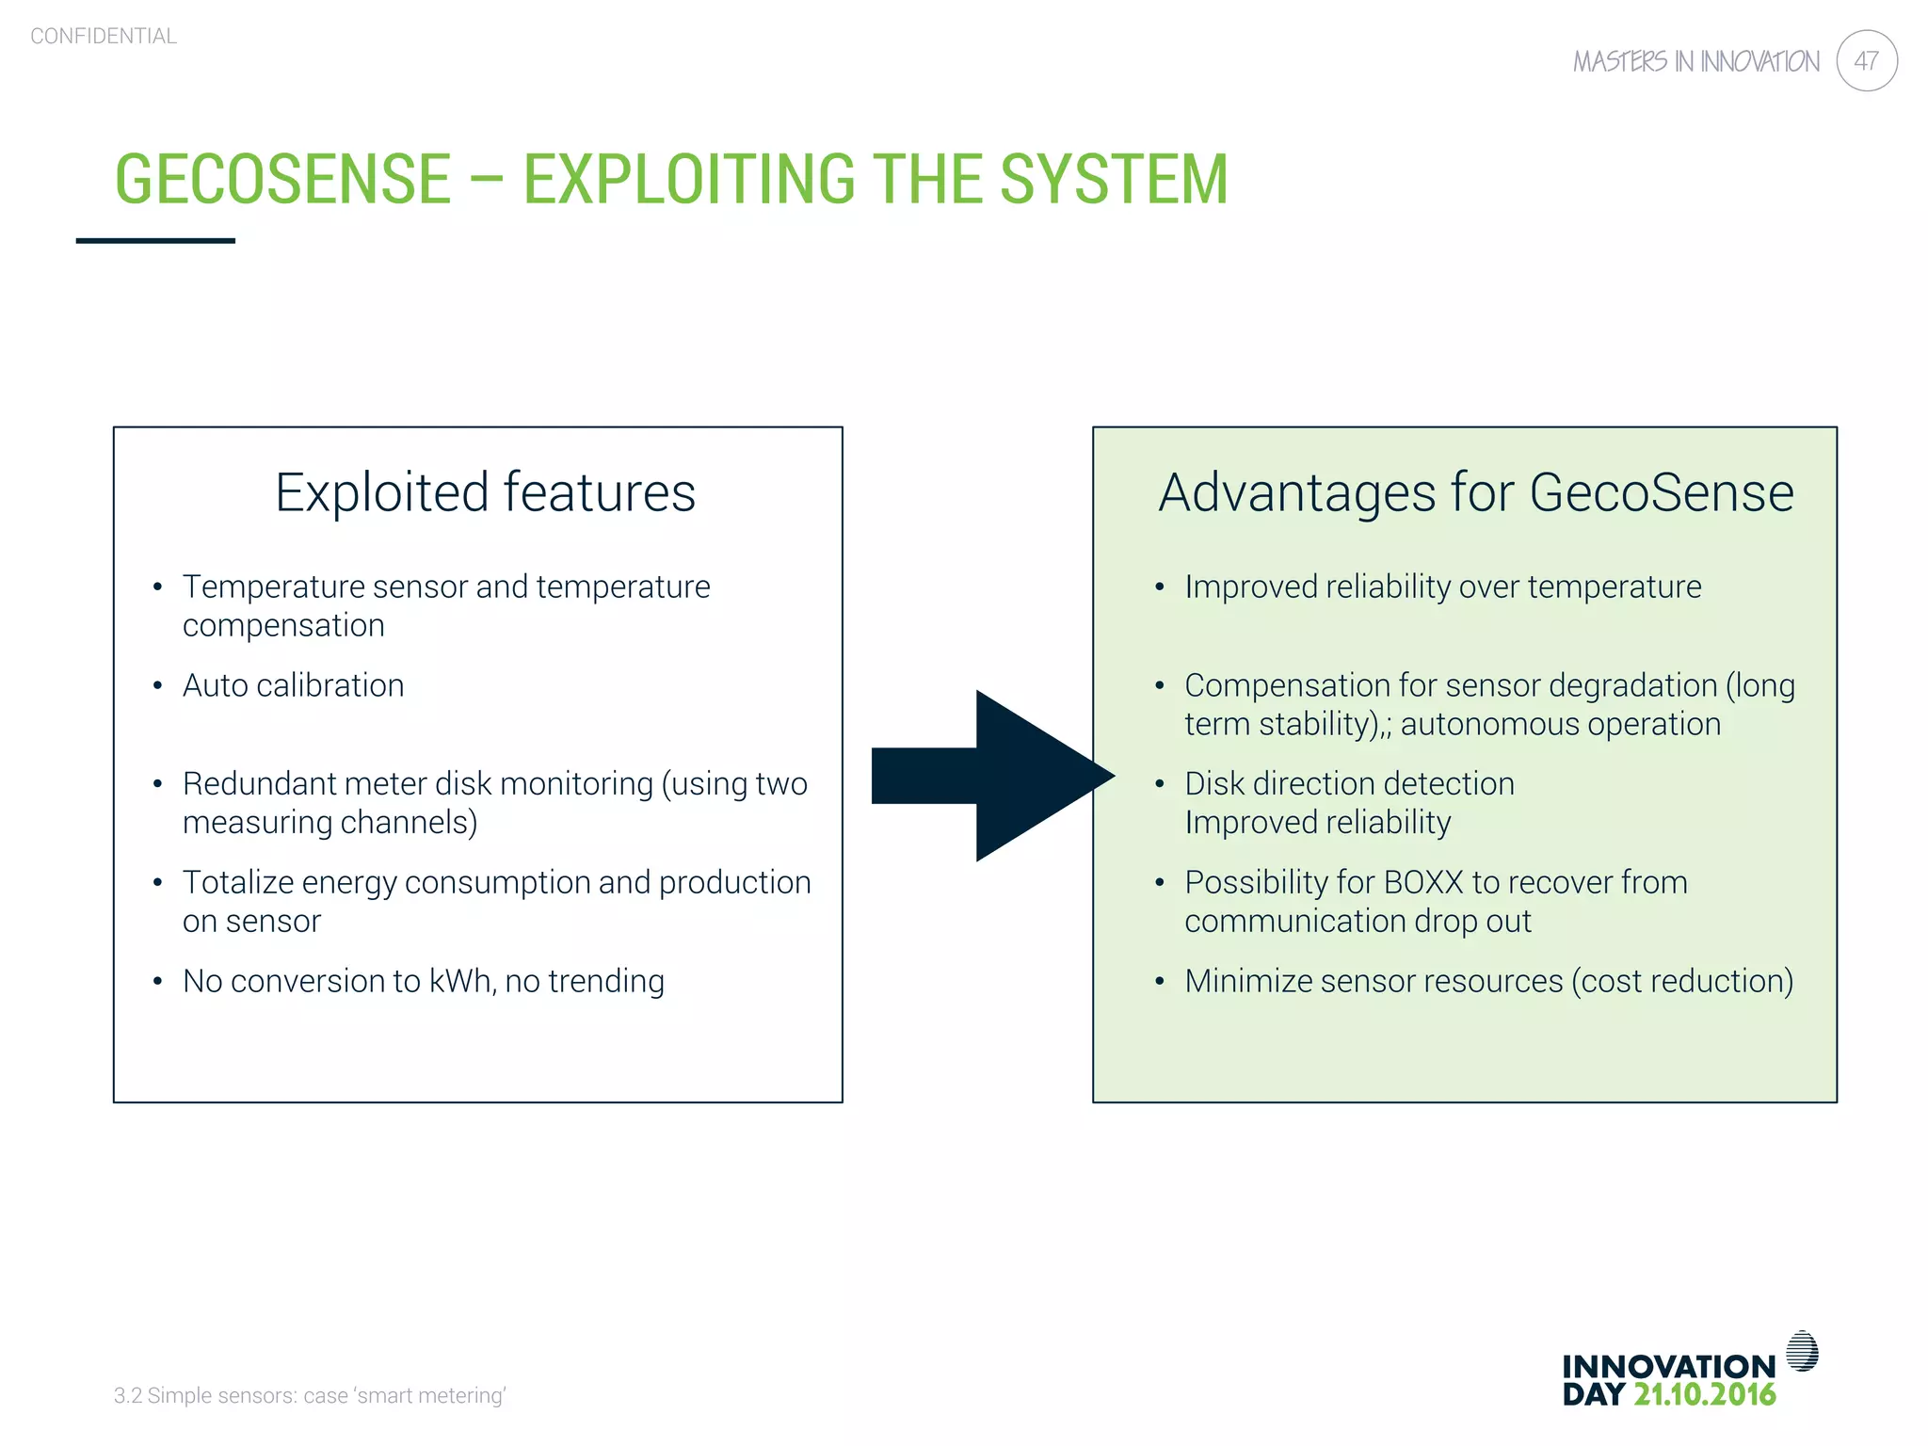Select the Minimize sensor resources bullet
Screen dimensions: 1928x1446
click(1488, 981)
